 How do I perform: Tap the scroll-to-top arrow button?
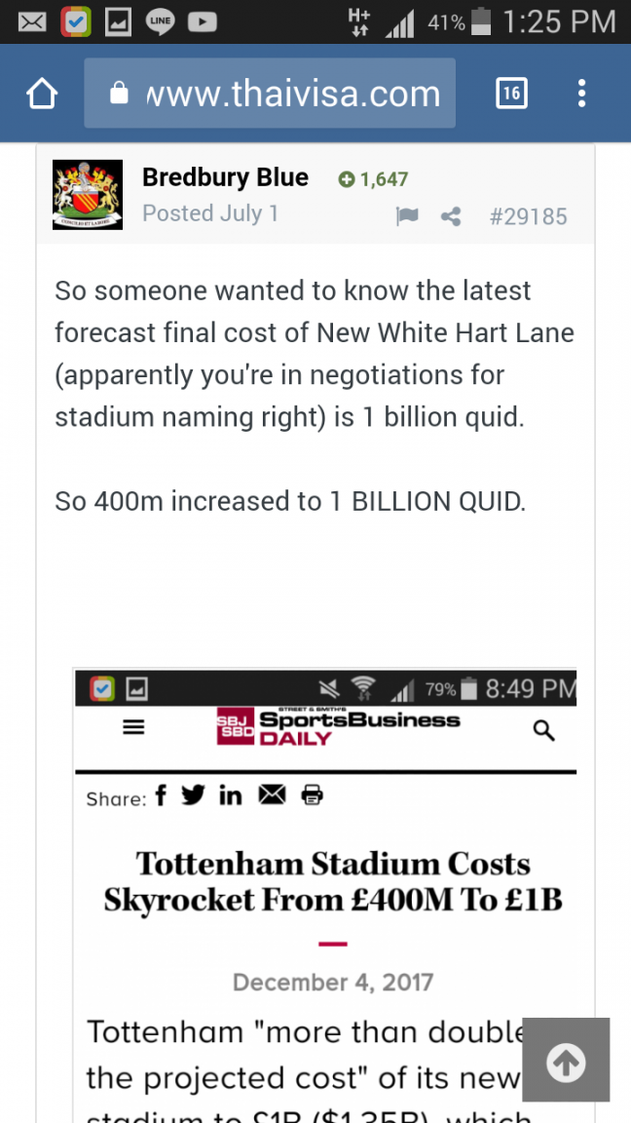click(x=566, y=1060)
